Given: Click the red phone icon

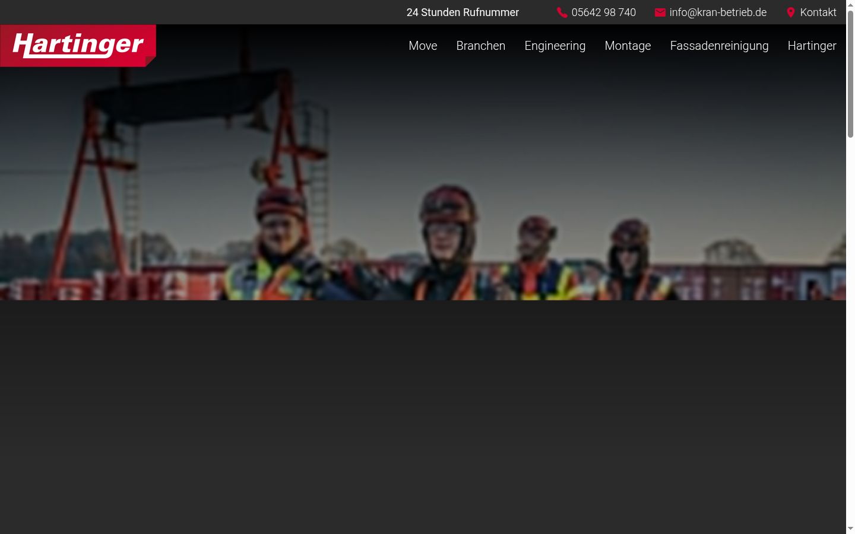Looking at the screenshot, I should pyautogui.click(x=562, y=12).
